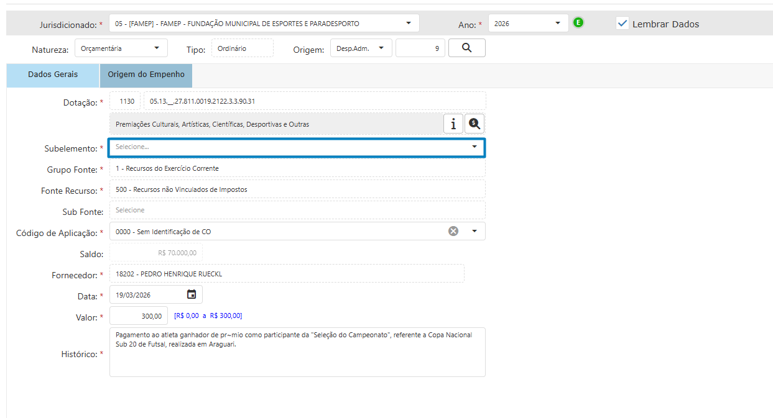
Task: Click the green E status icon
Action: point(578,23)
